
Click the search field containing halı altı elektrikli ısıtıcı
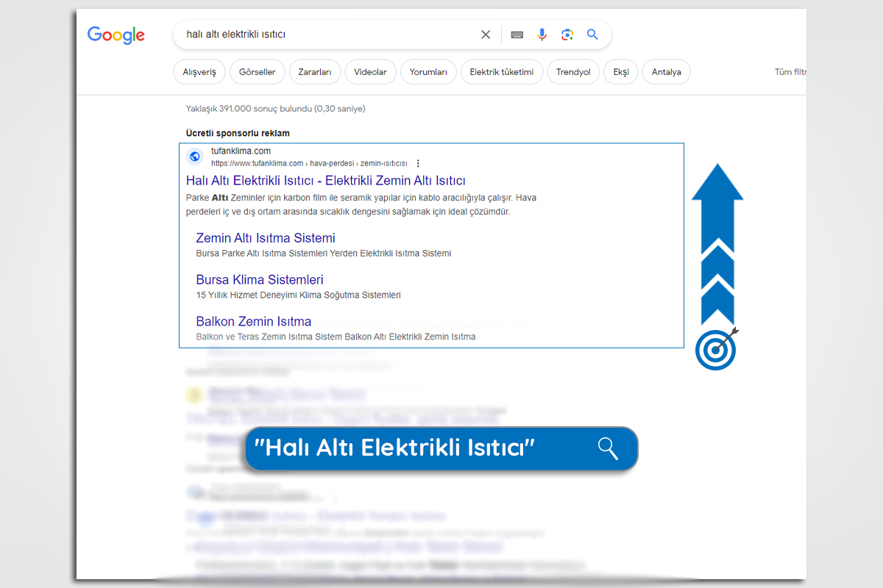pyautogui.click(x=391, y=35)
